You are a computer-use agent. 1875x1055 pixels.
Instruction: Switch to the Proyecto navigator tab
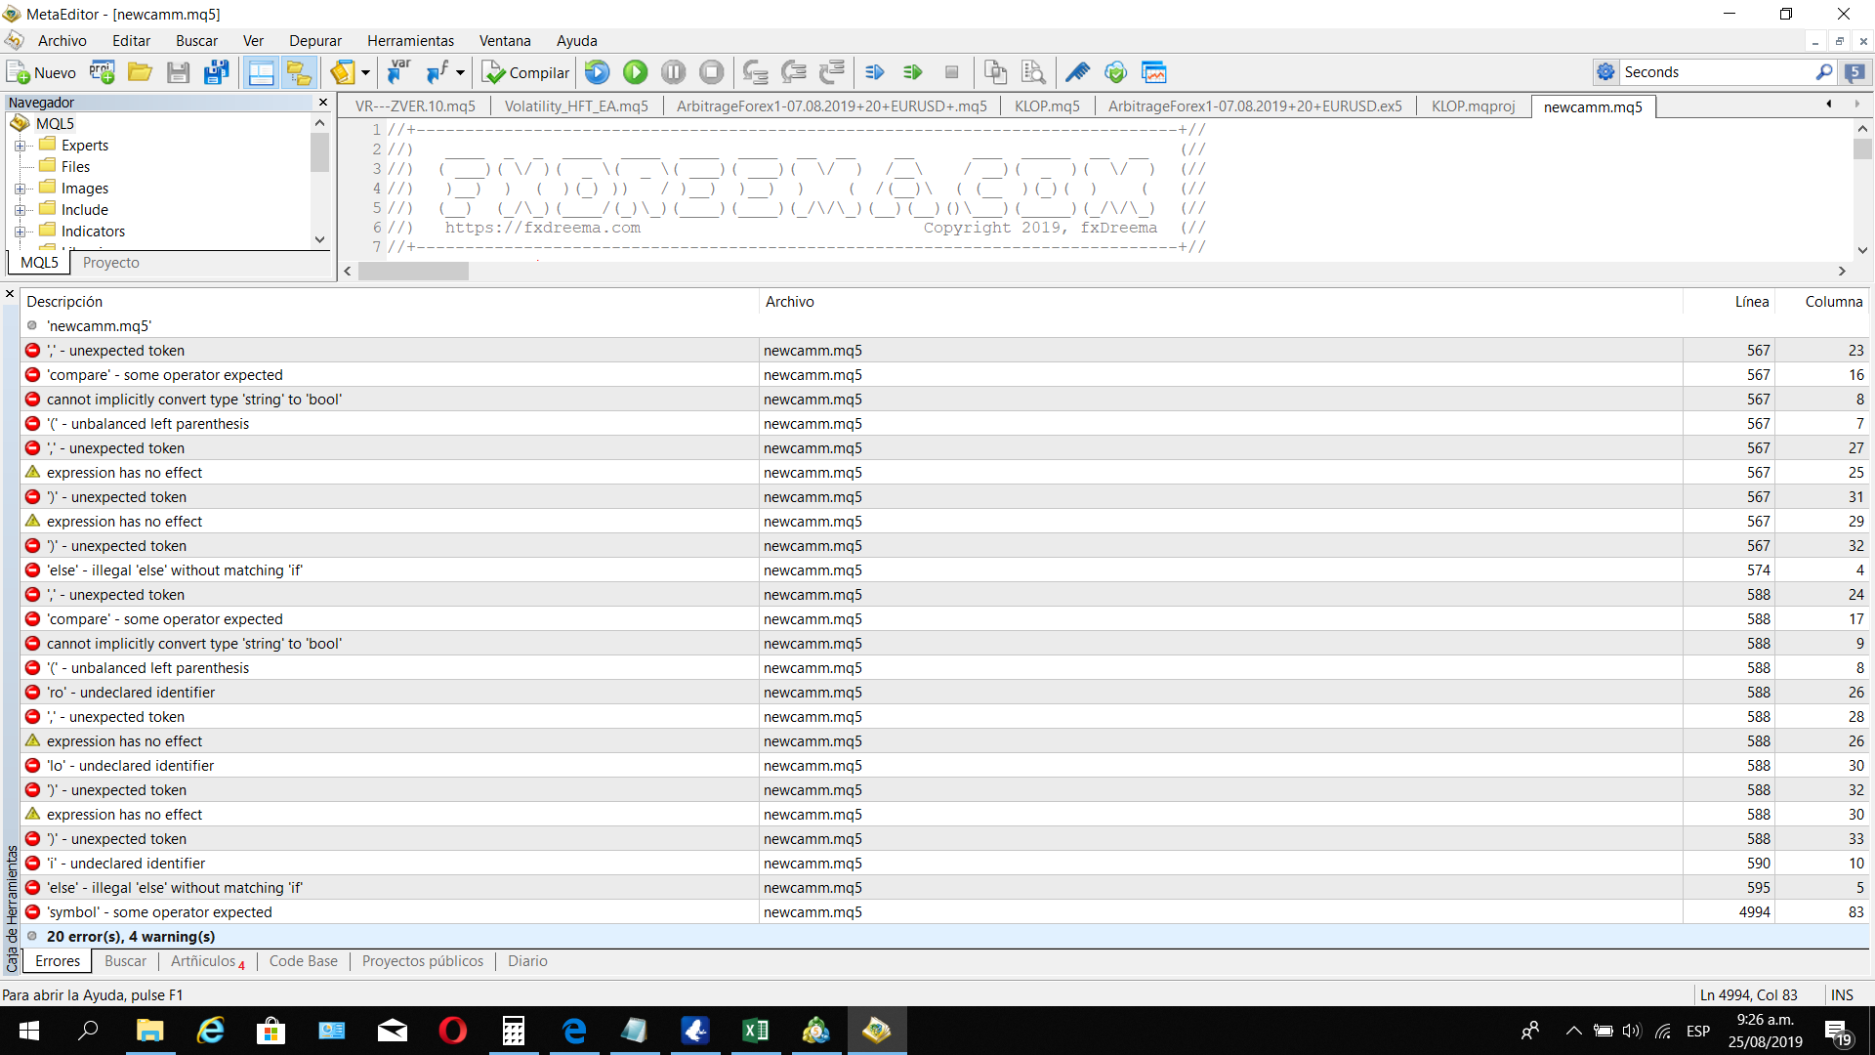(x=110, y=263)
